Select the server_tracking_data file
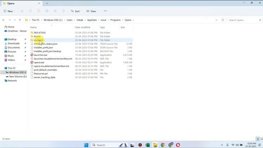Screen dimensions: 263x148 pyautogui.click(x=44, y=77)
